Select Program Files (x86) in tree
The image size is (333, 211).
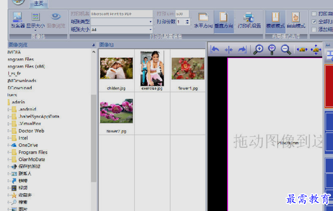[26, 67]
